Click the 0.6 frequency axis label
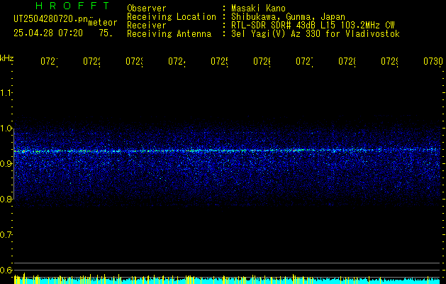 [6, 270]
